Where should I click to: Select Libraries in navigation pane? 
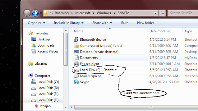click(41, 64)
